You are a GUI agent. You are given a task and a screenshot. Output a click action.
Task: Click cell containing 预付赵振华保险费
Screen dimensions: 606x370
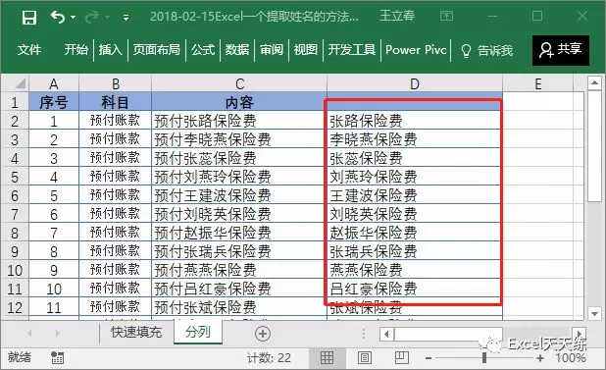(x=239, y=233)
